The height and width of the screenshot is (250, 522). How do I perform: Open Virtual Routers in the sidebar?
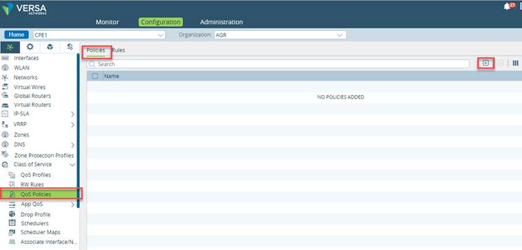click(x=32, y=105)
